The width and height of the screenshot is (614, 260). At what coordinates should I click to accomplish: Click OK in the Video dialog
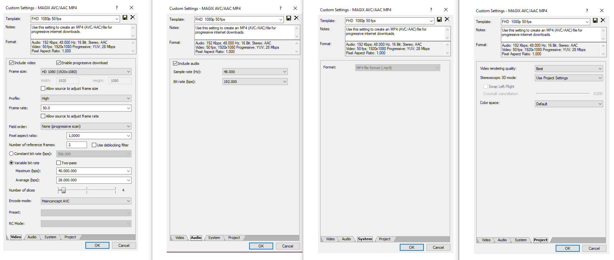[97, 245]
